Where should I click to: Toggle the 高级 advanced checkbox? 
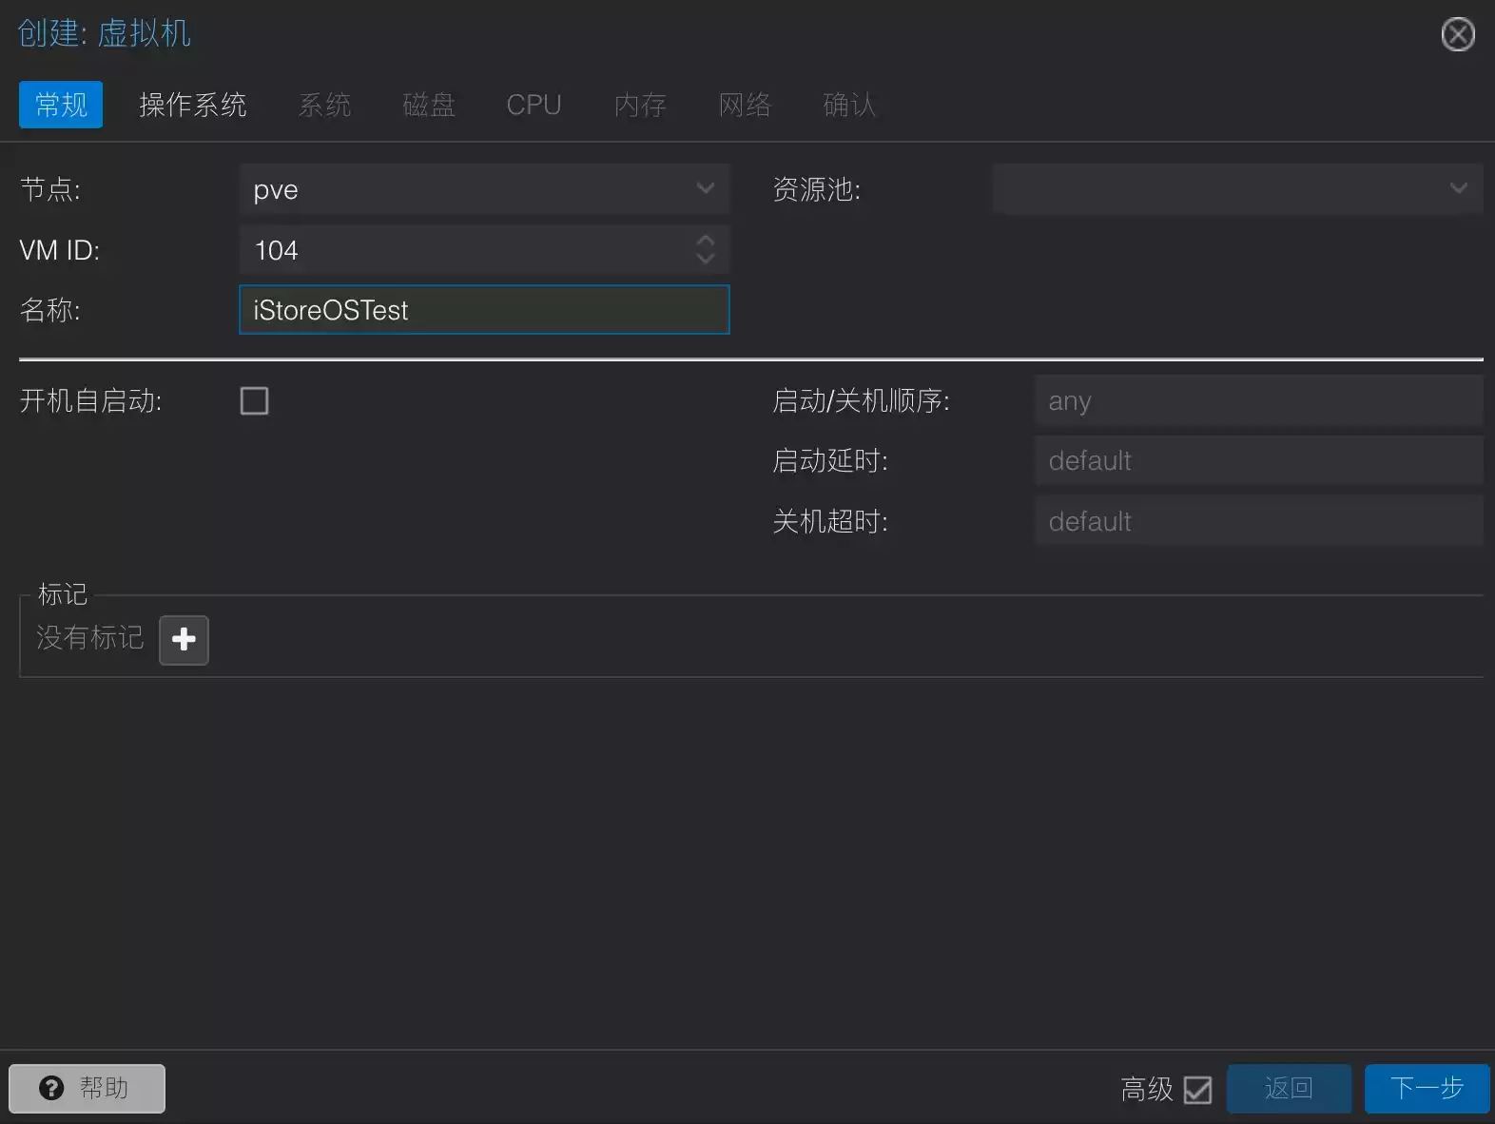pyautogui.click(x=1197, y=1090)
